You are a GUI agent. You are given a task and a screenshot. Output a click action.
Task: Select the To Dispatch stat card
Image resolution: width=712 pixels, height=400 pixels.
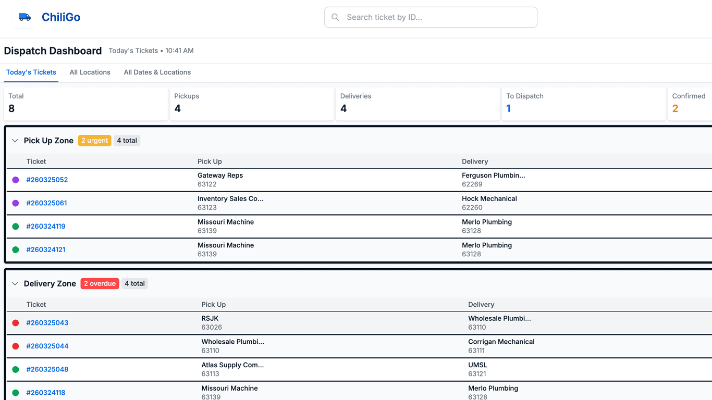pyautogui.click(x=584, y=104)
